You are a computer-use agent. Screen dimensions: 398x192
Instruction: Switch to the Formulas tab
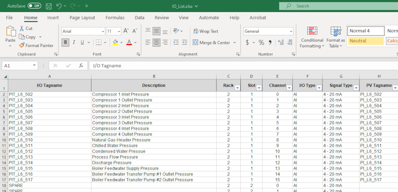point(115,18)
